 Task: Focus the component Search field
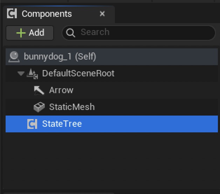(x=144, y=33)
